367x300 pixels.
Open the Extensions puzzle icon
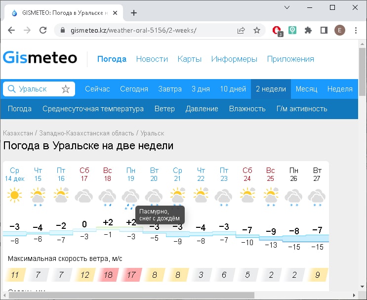tap(308, 30)
